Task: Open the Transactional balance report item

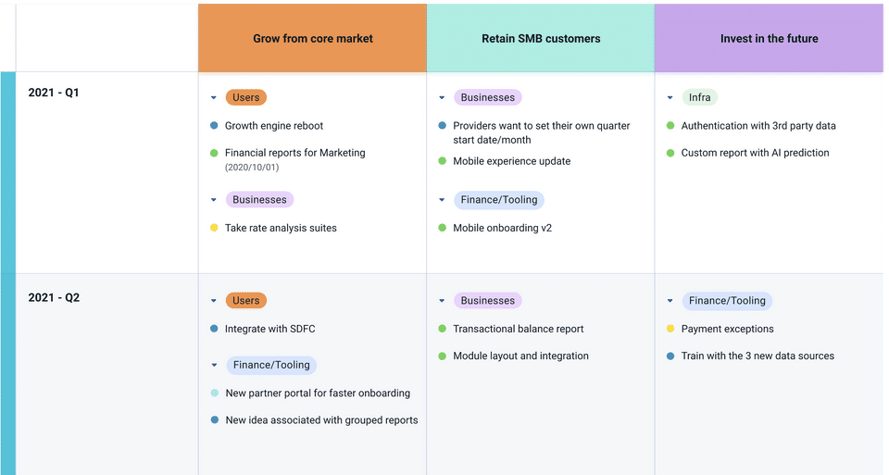Action: click(x=518, y=329)
